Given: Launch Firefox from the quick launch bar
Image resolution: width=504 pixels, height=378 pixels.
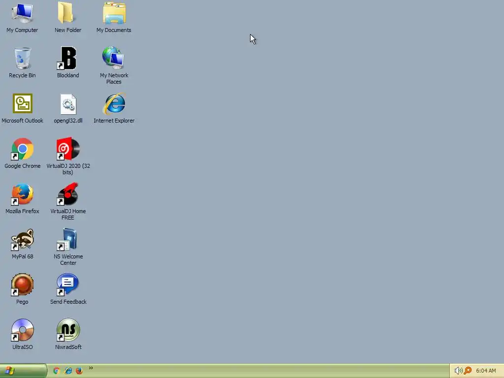Looking at the screenshot, I should pos(79,371).
